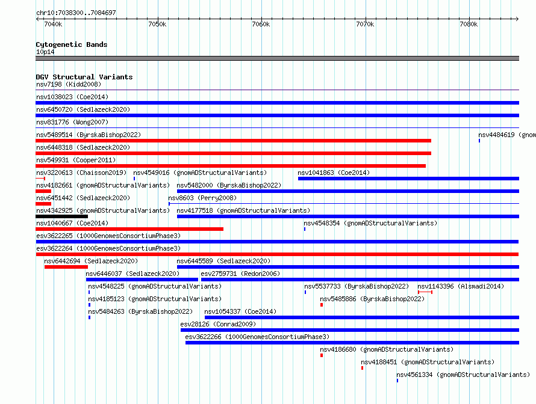
Task: Select the nsv4182661 gnomAD variant label
Action: (103, 185)
